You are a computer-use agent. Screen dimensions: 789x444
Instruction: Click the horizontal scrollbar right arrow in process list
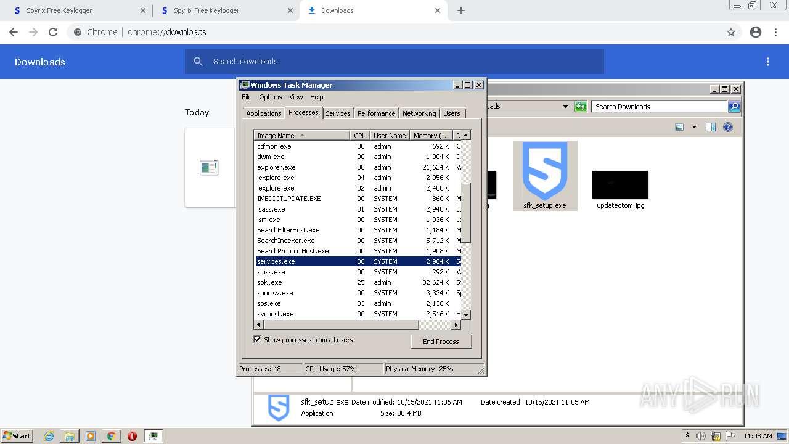[x=456, y=325]
